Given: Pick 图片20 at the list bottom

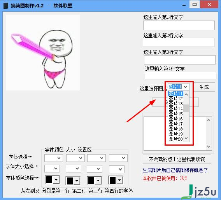Looking at the screenshot, I should click(x=175, y=139).
